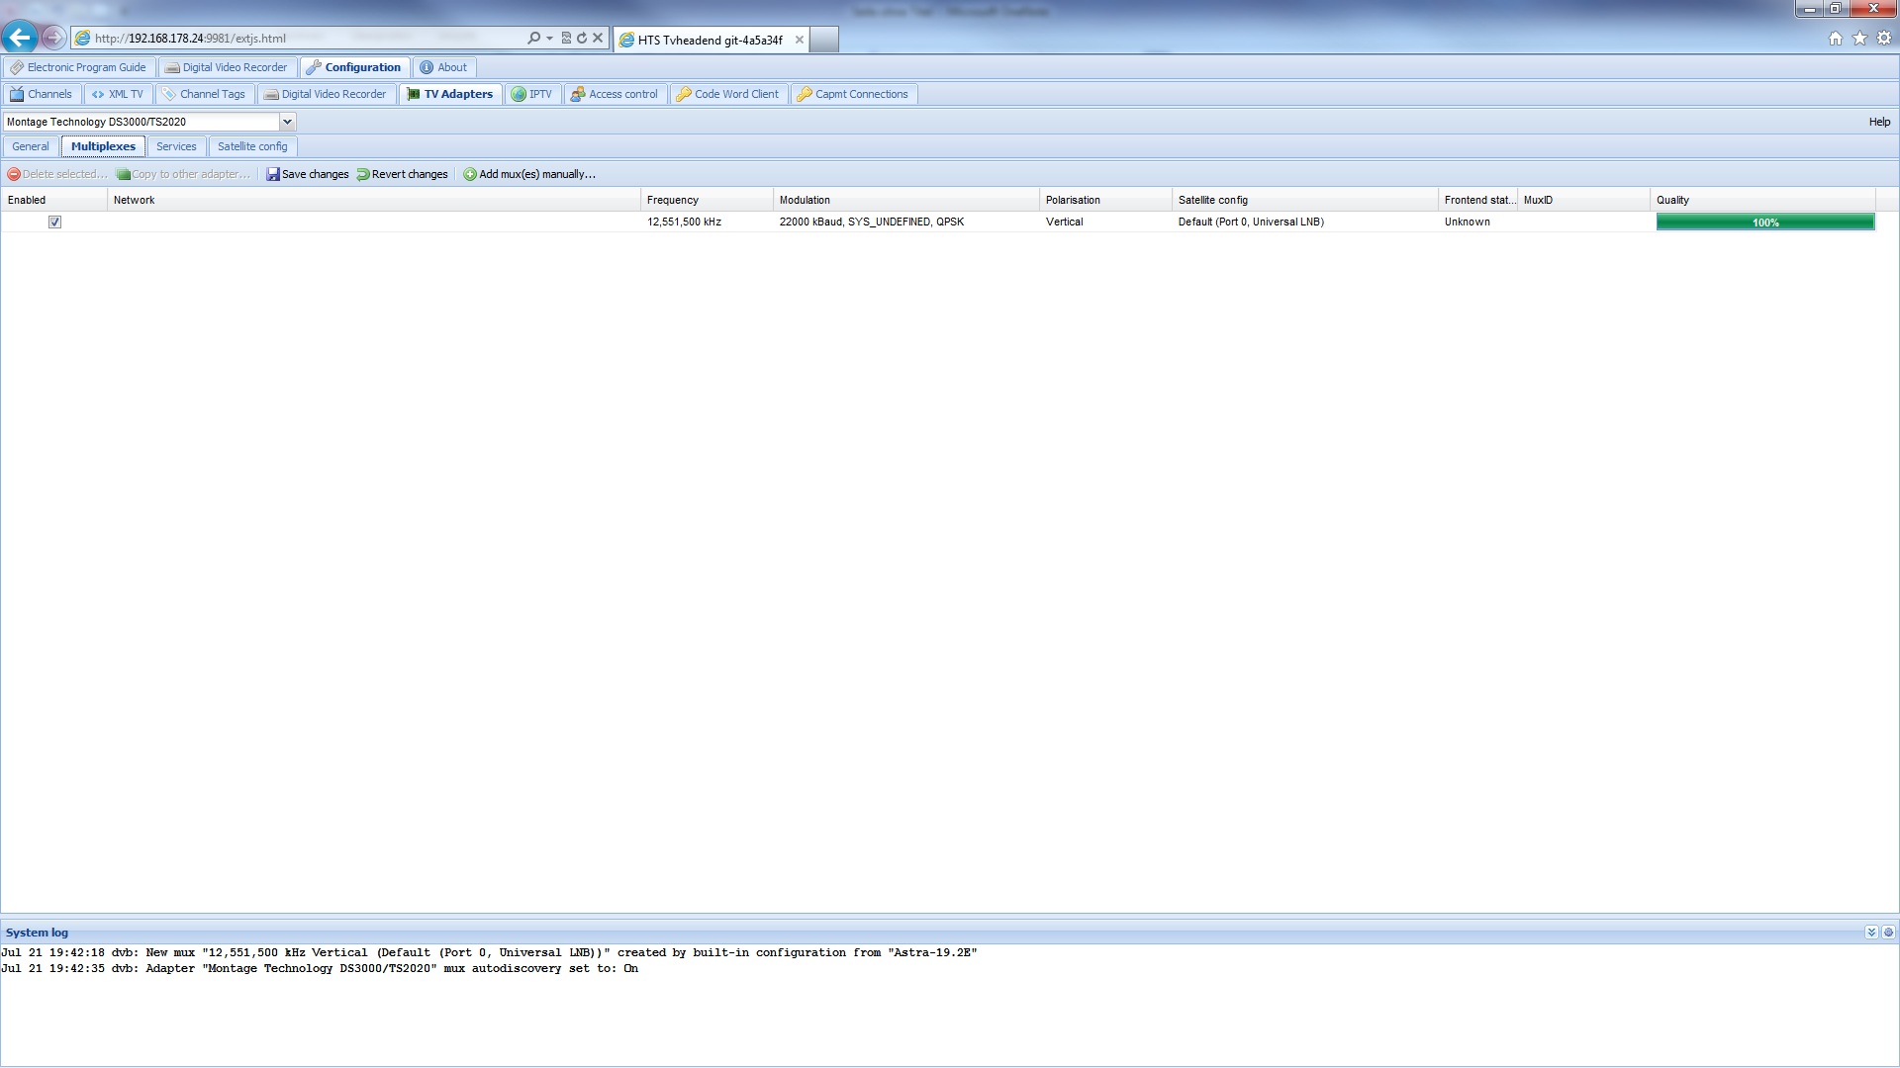
Task: Collapse the System log panel
Action: (x=1870, y=933)
